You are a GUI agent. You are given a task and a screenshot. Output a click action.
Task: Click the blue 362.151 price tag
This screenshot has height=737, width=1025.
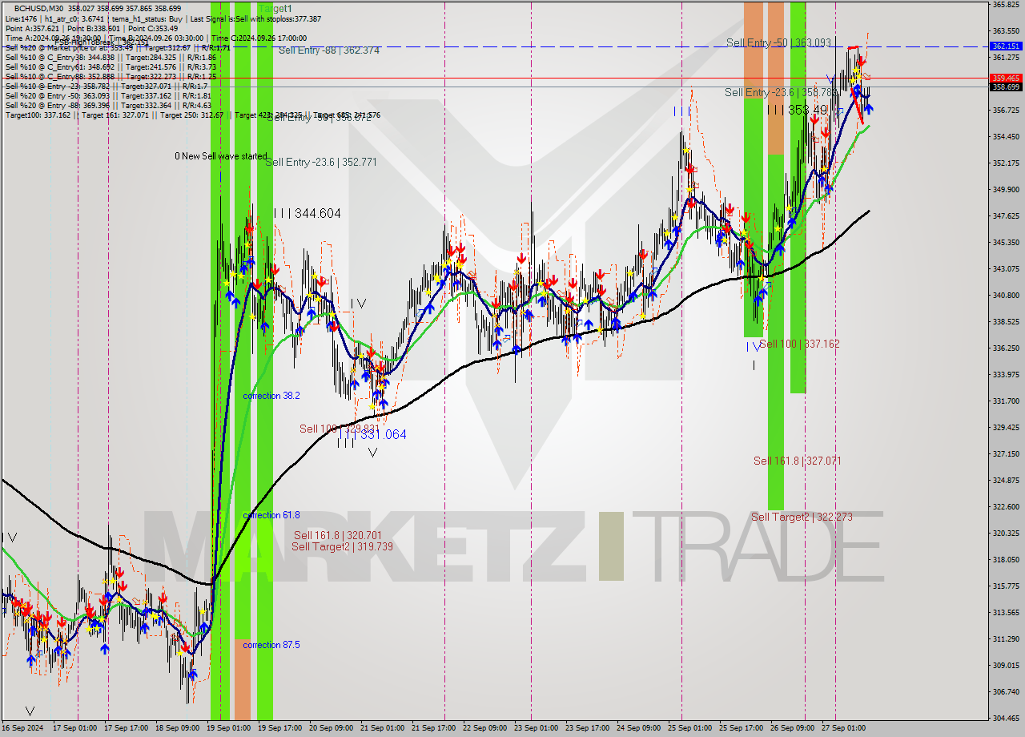pyautogui.click(x=1006, y=46)
